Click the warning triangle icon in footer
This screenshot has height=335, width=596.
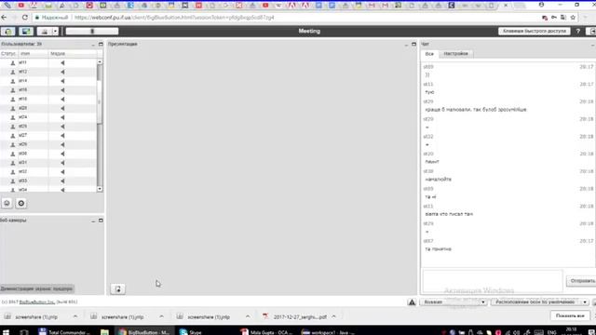coord(412,302)
